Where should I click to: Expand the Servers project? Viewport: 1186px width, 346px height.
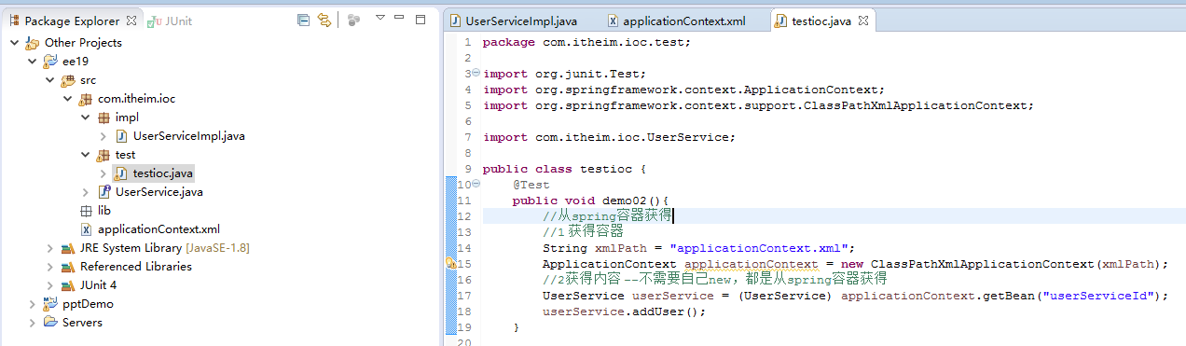[32, 323]
